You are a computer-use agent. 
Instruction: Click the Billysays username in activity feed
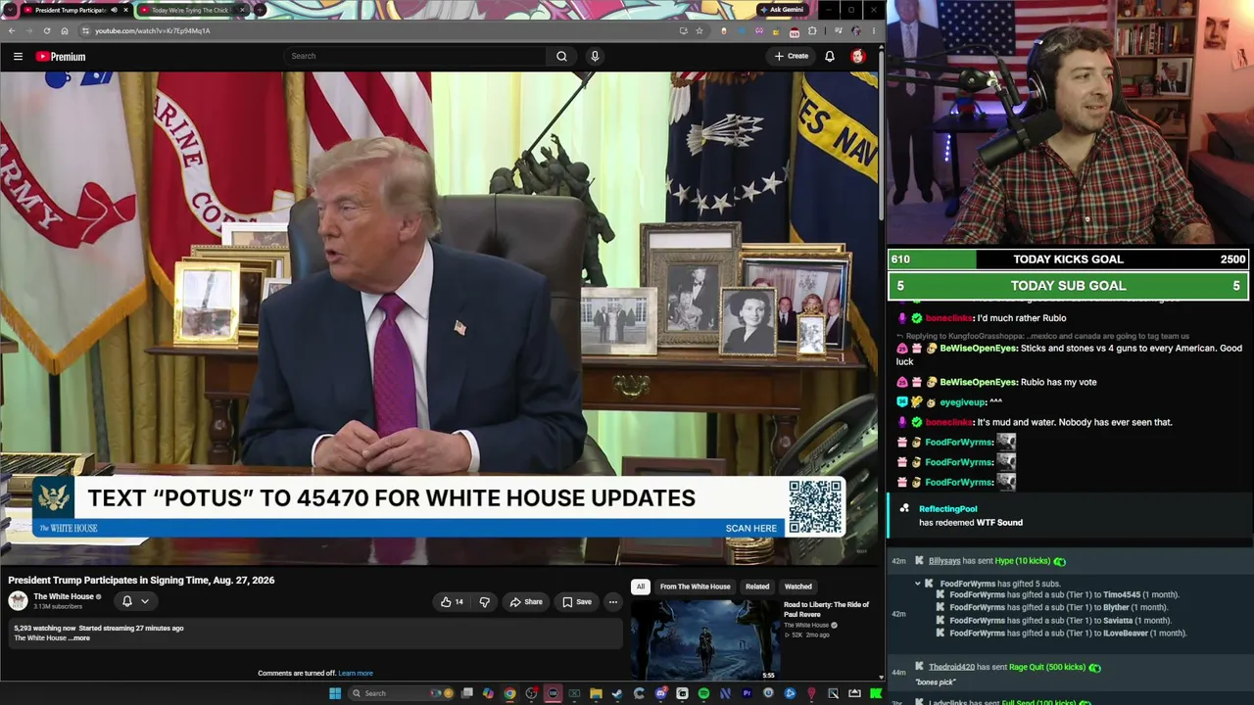click(x=944, y=561)
